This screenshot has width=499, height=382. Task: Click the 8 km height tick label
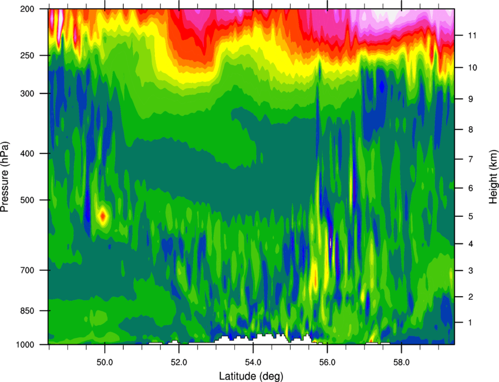point(470,129)
